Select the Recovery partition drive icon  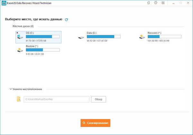pyautogui.click(x=142, y=37)
